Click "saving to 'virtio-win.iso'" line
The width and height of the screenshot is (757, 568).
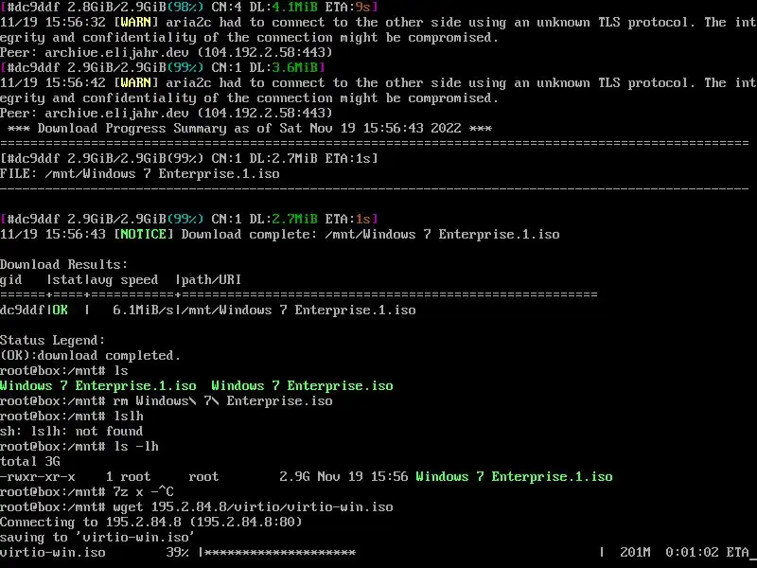click(x=97, y=537)
